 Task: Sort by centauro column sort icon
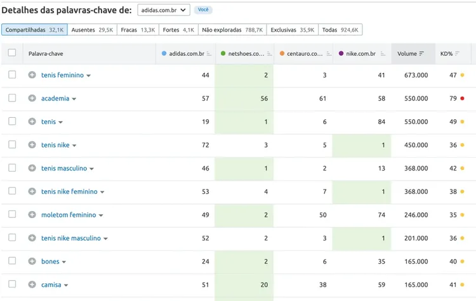pos(329,54)
